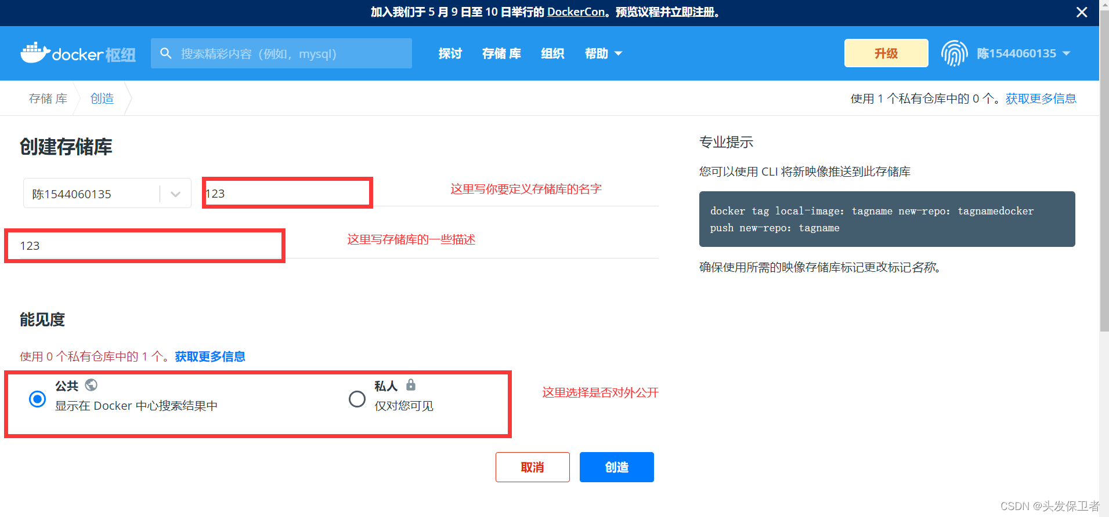Click the 取消 cancel button
1109x517 pixels.
point(533,467)
